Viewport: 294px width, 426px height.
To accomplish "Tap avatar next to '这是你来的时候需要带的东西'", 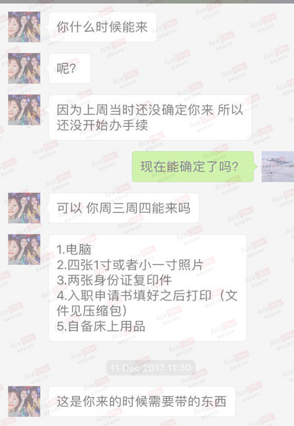I will [x=24, y=402].
